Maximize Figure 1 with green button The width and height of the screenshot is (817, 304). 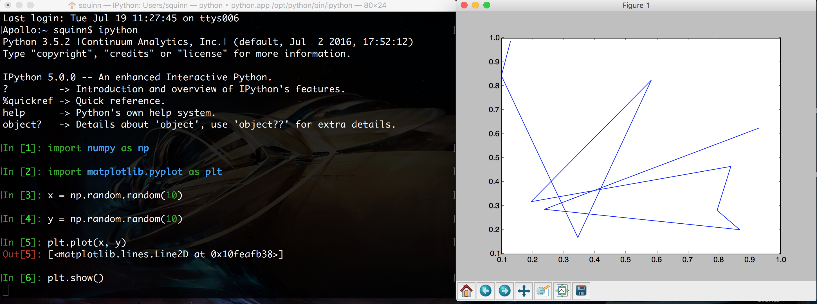coord(486,5)
